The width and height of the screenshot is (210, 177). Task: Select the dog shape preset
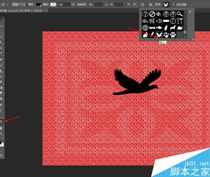tap(173, 28)
